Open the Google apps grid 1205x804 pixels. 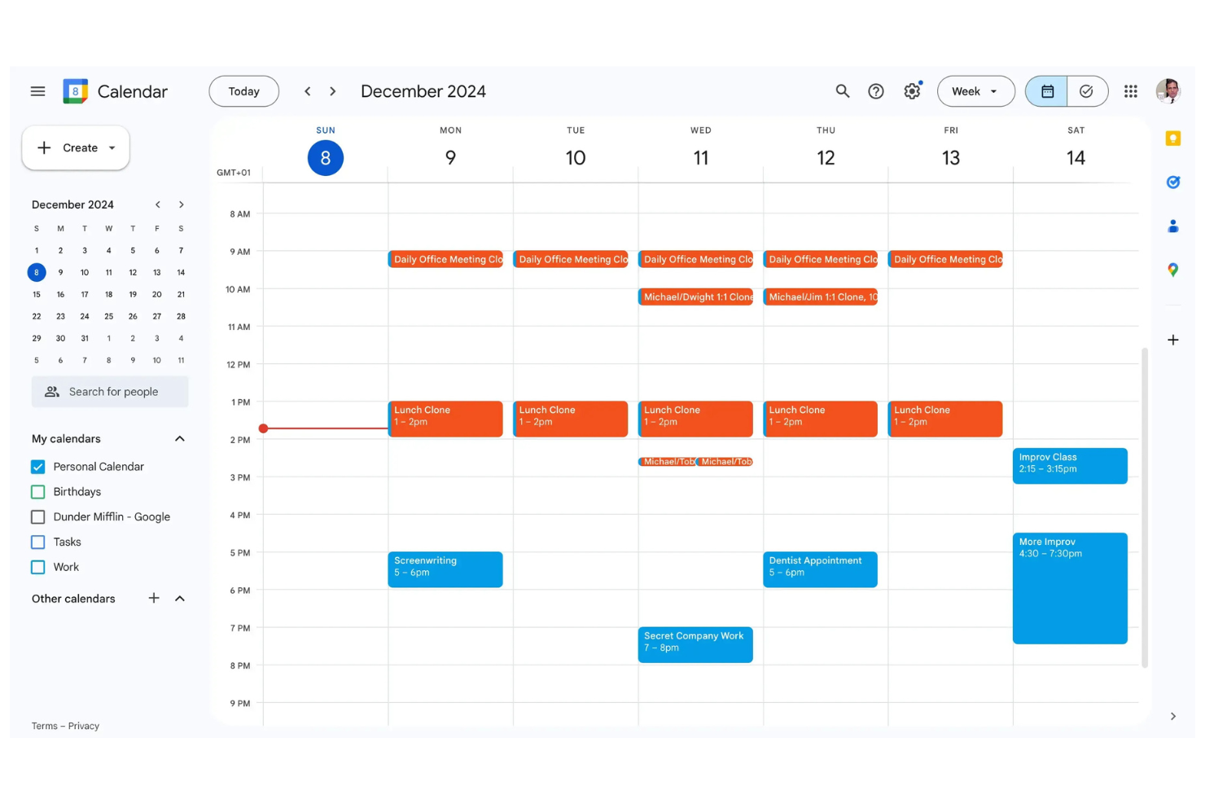1131,91
